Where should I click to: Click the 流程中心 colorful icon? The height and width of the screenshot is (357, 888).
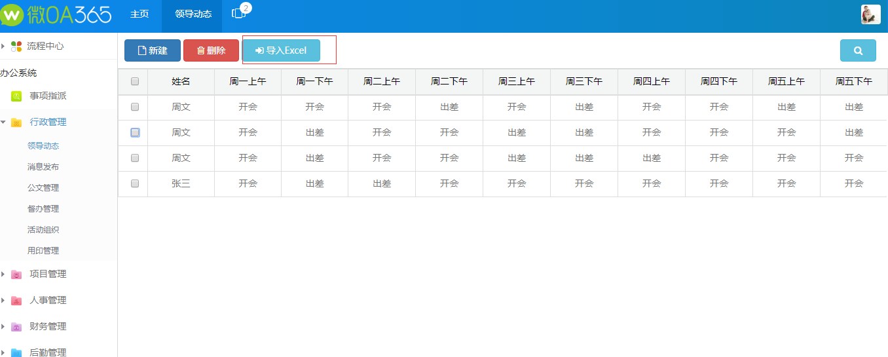[x=16, y=47]
